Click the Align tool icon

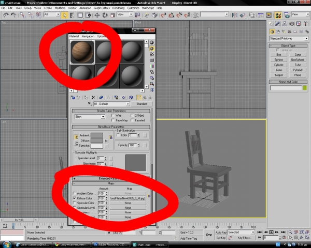(243, 15)
